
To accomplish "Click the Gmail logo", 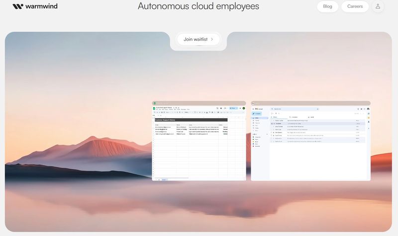I will tap(259, 109).
